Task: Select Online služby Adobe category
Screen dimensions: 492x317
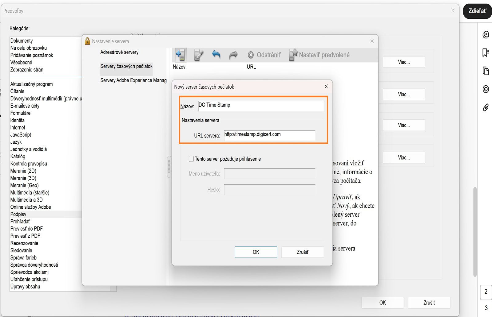Action: pyautogui.click(x=31, y=207)
